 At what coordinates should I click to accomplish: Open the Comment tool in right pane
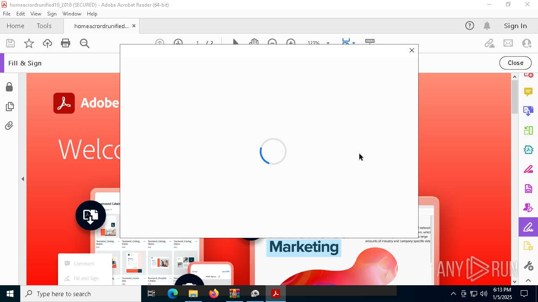528,91
